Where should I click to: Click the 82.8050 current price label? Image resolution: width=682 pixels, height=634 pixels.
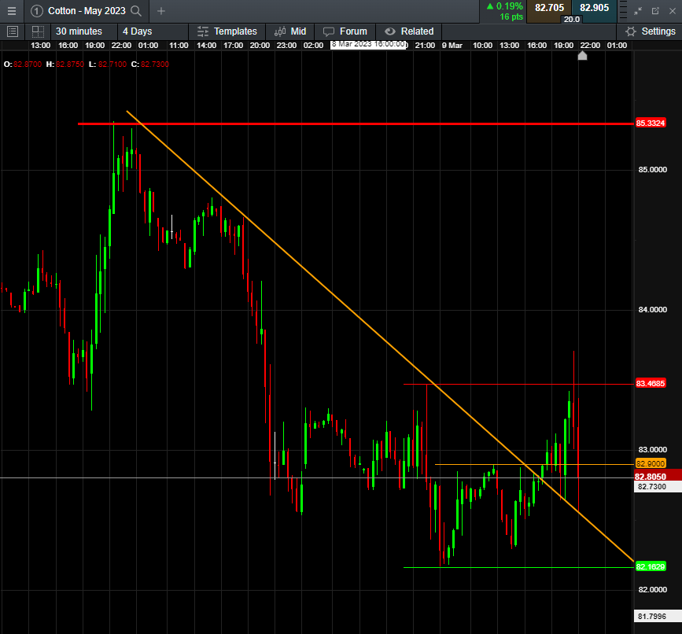pyautogui.click(x=657, y=476)
